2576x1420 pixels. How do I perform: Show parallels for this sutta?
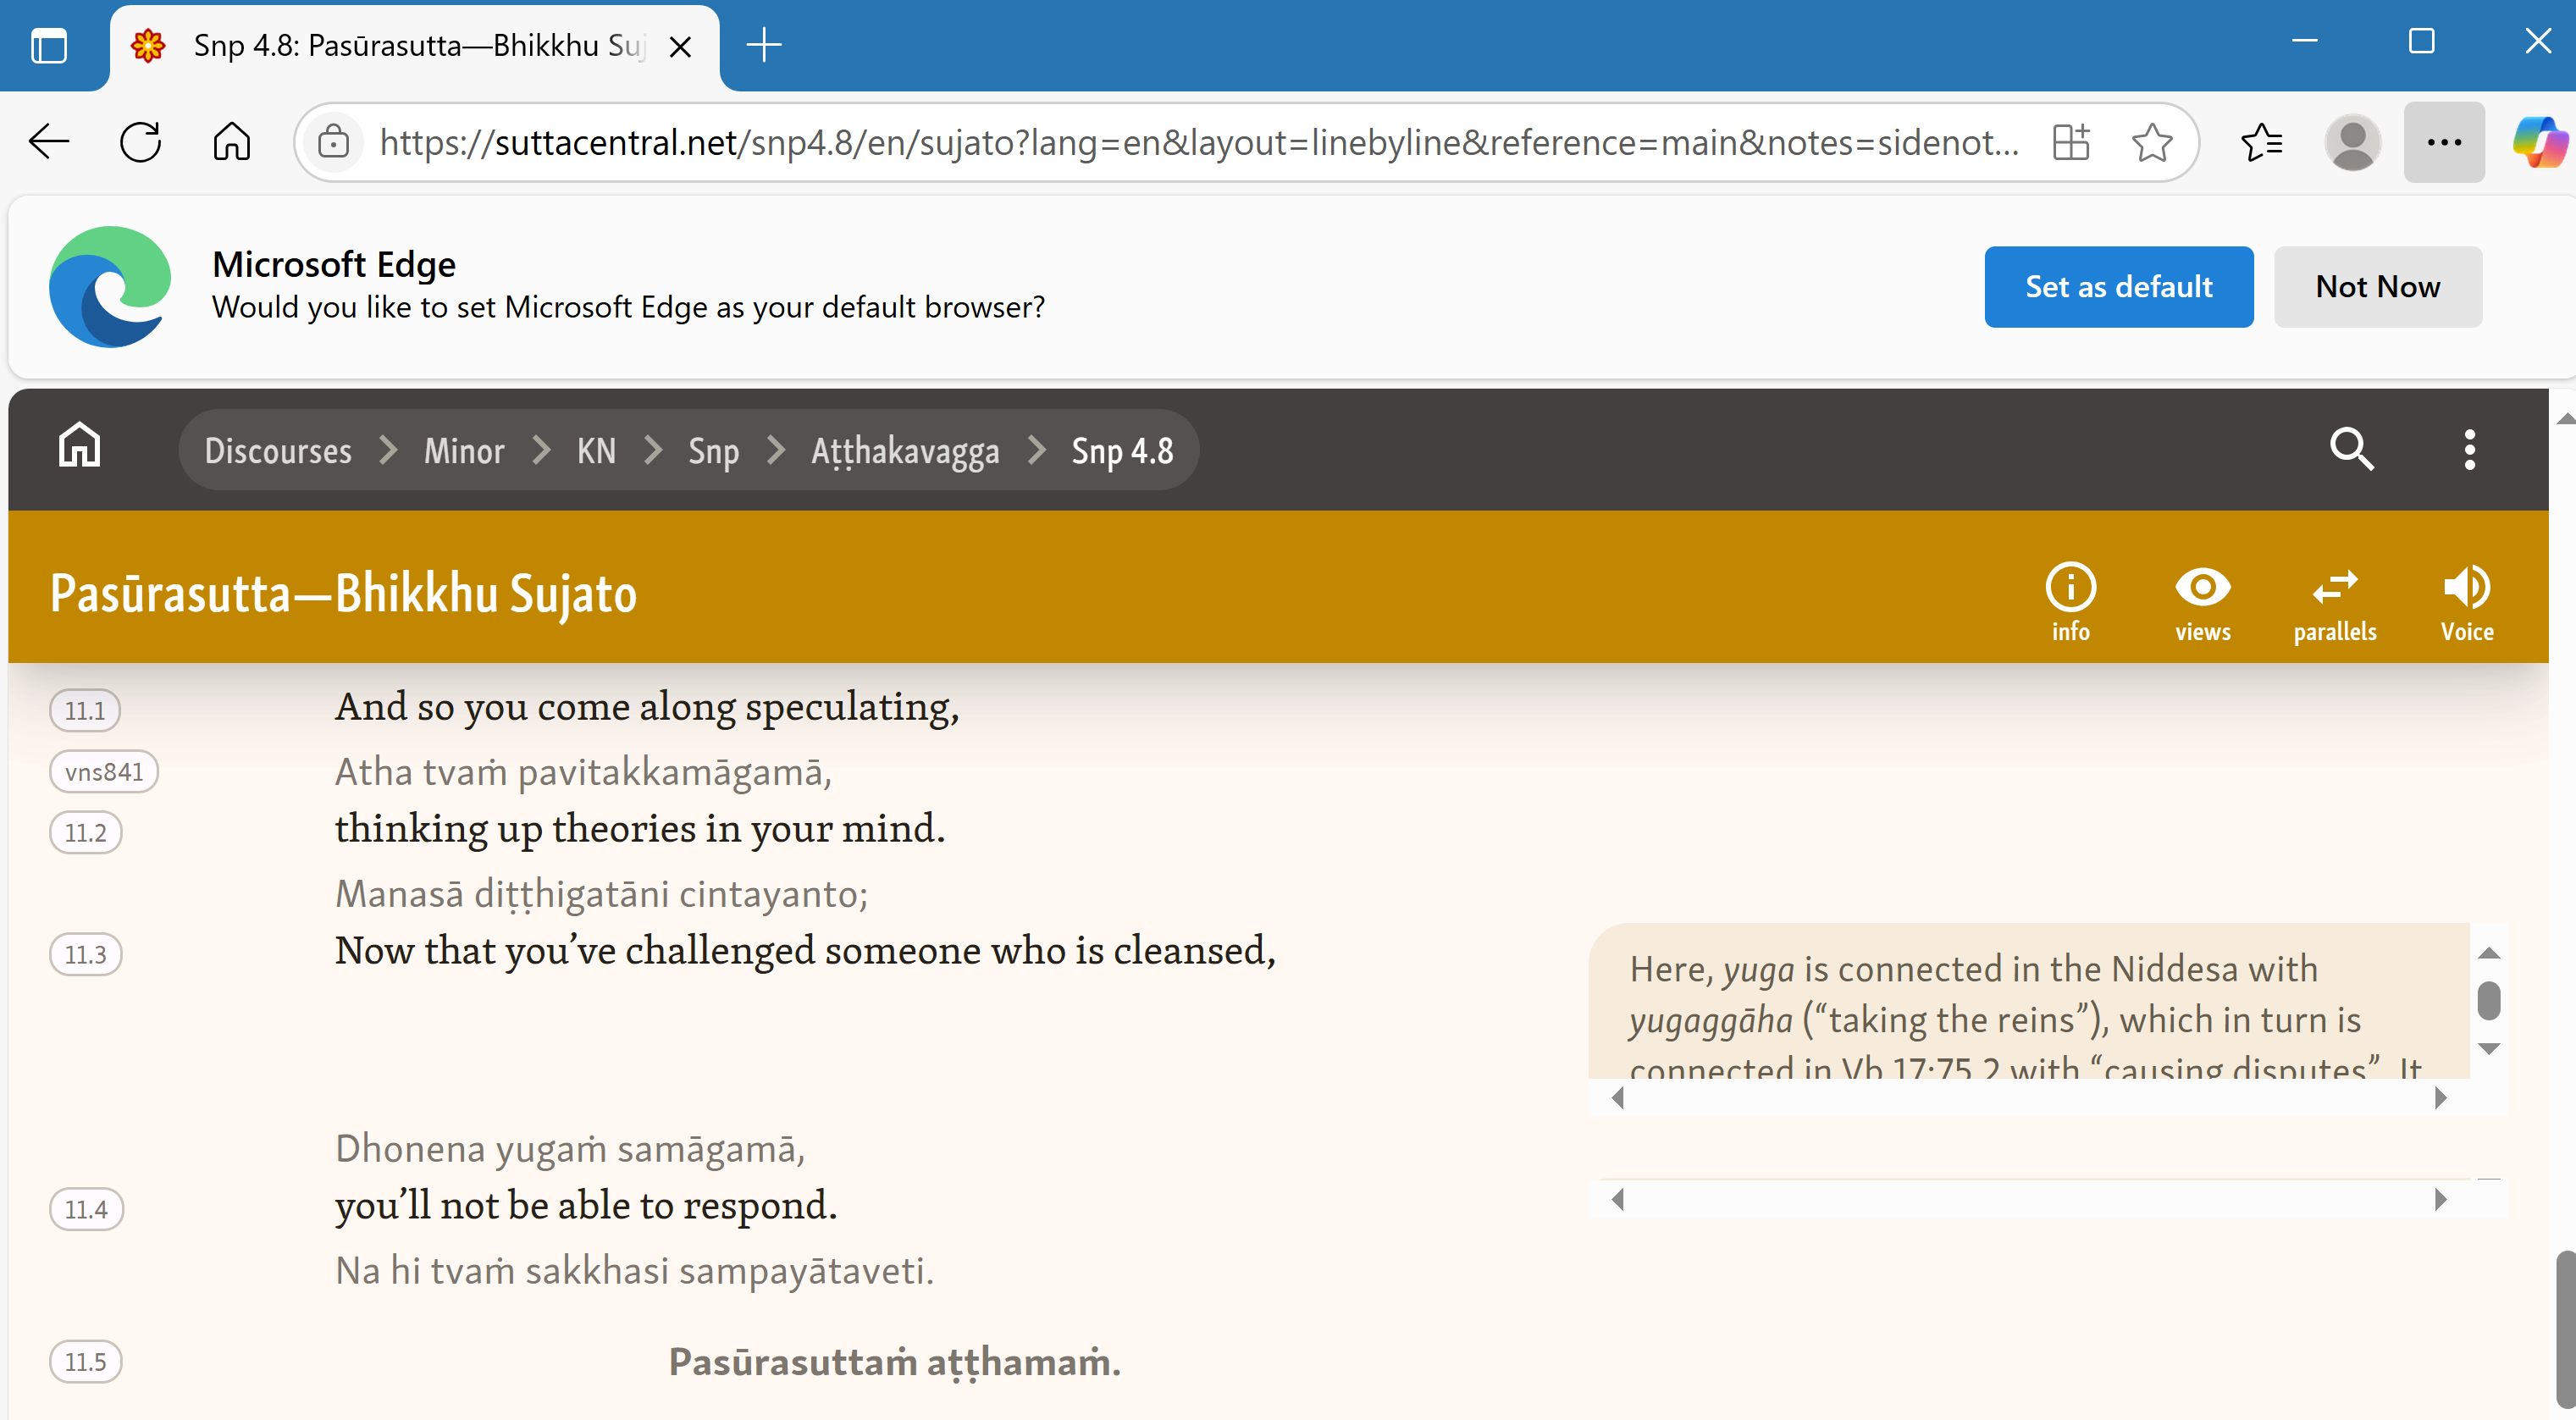point(2334,601)
